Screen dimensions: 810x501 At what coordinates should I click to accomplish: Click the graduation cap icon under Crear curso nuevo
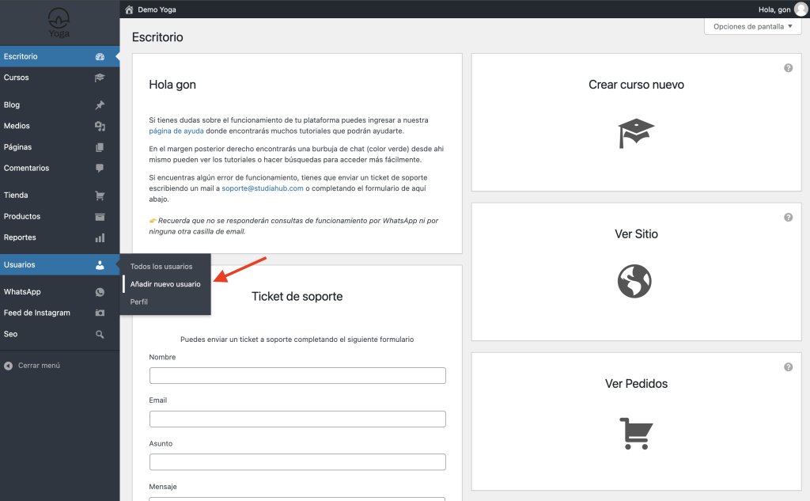coord(636,133)
